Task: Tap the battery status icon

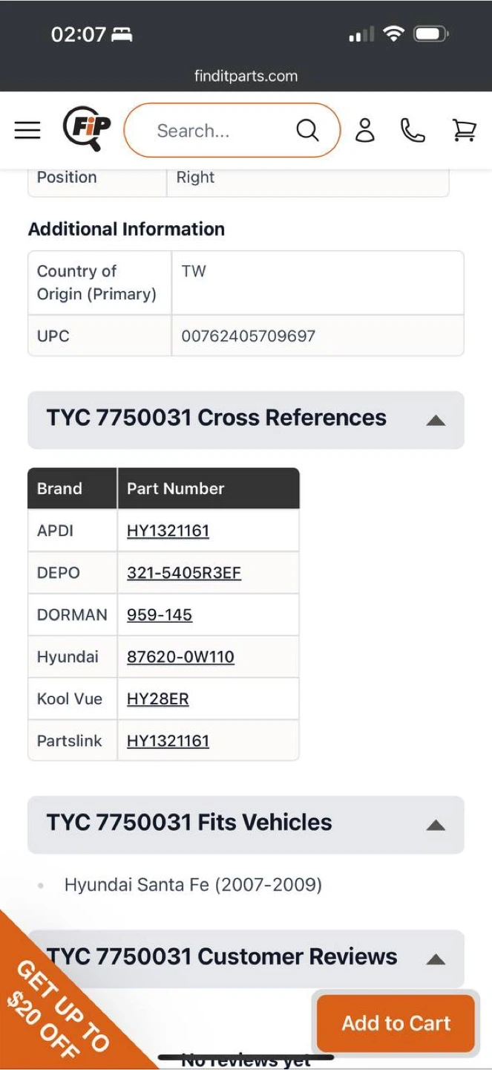Action: click(431, 33)
